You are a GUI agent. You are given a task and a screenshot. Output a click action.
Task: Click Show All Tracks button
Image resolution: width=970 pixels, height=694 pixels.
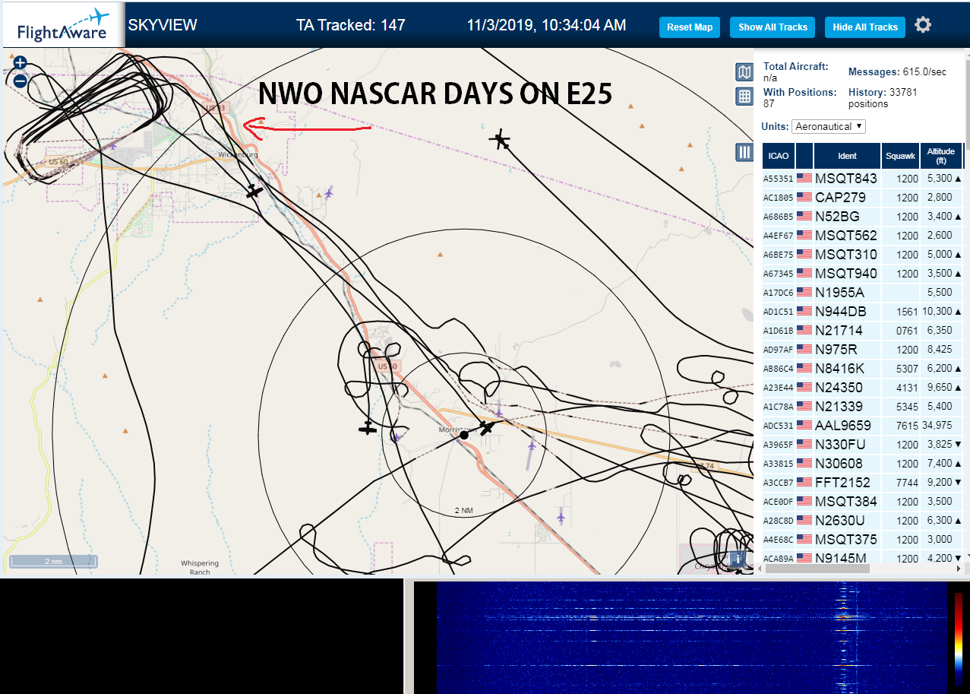click(x=773, y=27)
